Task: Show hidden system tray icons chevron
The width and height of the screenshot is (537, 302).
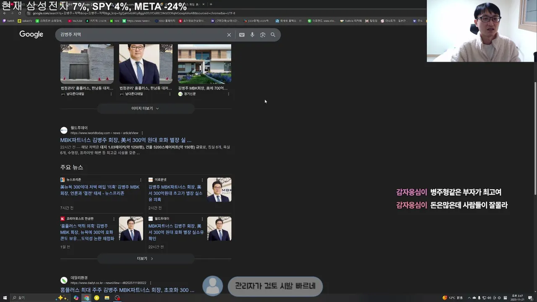Action: point(469,298)
